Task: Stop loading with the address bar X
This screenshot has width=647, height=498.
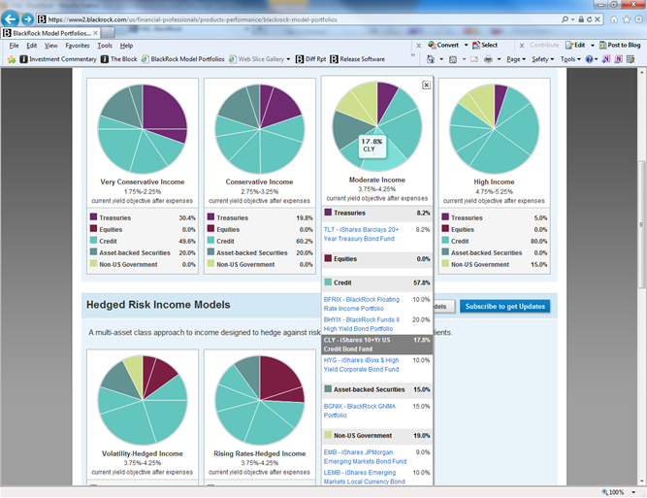Action: (x=598, y=19)
